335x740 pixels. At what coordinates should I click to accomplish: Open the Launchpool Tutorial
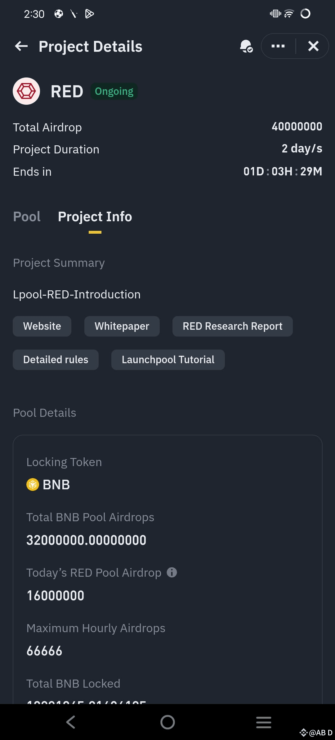click(x=168, y=360)
